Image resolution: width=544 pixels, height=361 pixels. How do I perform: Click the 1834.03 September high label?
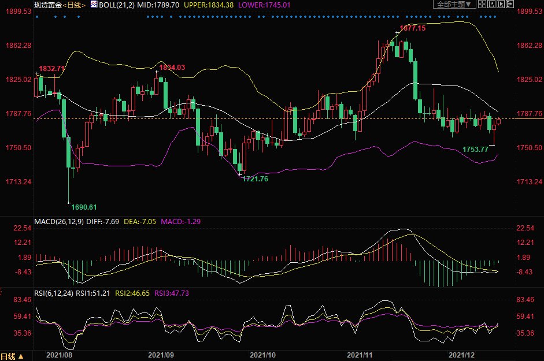pos(172,68)
